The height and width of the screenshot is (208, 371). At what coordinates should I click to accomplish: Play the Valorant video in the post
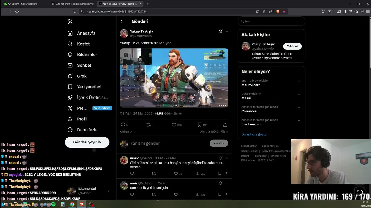[174, 78]
